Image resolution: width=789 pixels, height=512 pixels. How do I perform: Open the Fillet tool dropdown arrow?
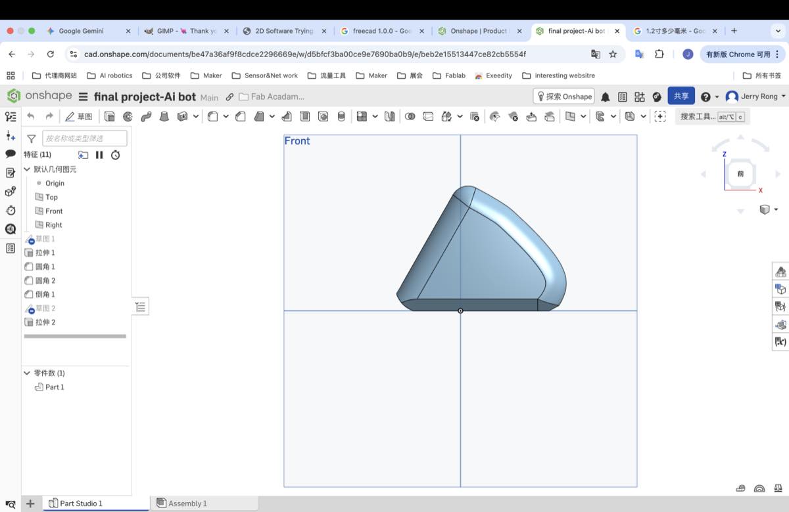[226, 116]
